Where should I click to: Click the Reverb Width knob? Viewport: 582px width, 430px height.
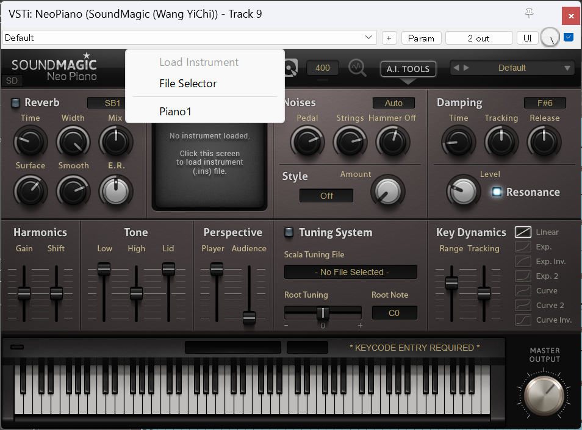[x=73, y=142]
